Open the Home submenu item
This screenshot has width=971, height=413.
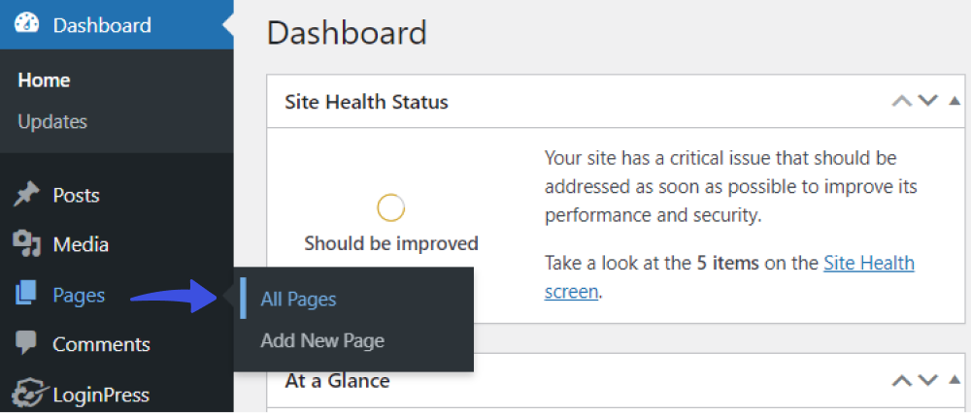(44, 80)
